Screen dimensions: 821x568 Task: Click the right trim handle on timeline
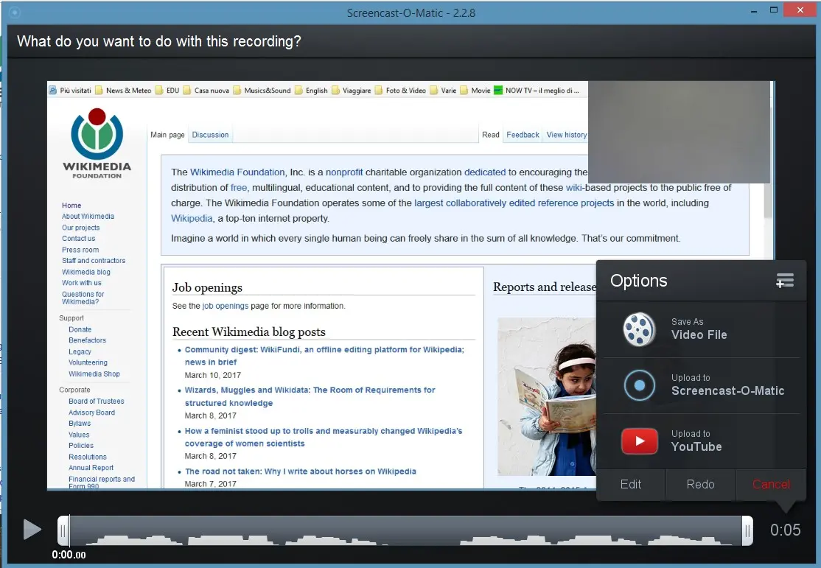coord(747,531)
